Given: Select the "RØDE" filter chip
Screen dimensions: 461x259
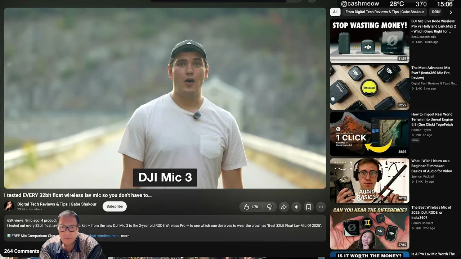Looking at the screenshot, I should click(436, 12).
